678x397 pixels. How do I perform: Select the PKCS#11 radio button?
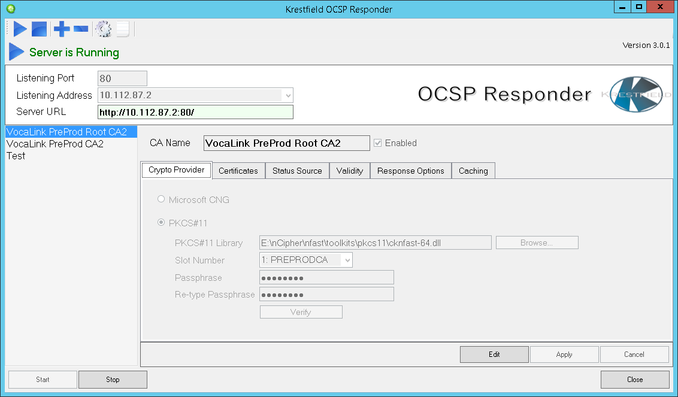point(161,222)
